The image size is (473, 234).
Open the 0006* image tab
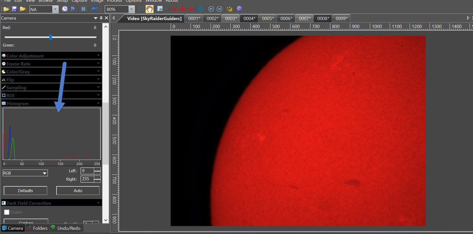point(286,18)
